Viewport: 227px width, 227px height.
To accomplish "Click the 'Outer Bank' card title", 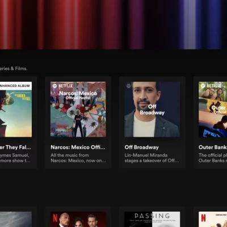I will click(213, 148).
